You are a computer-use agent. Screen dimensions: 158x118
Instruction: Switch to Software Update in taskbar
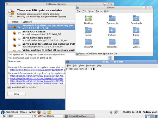(48, 116)
